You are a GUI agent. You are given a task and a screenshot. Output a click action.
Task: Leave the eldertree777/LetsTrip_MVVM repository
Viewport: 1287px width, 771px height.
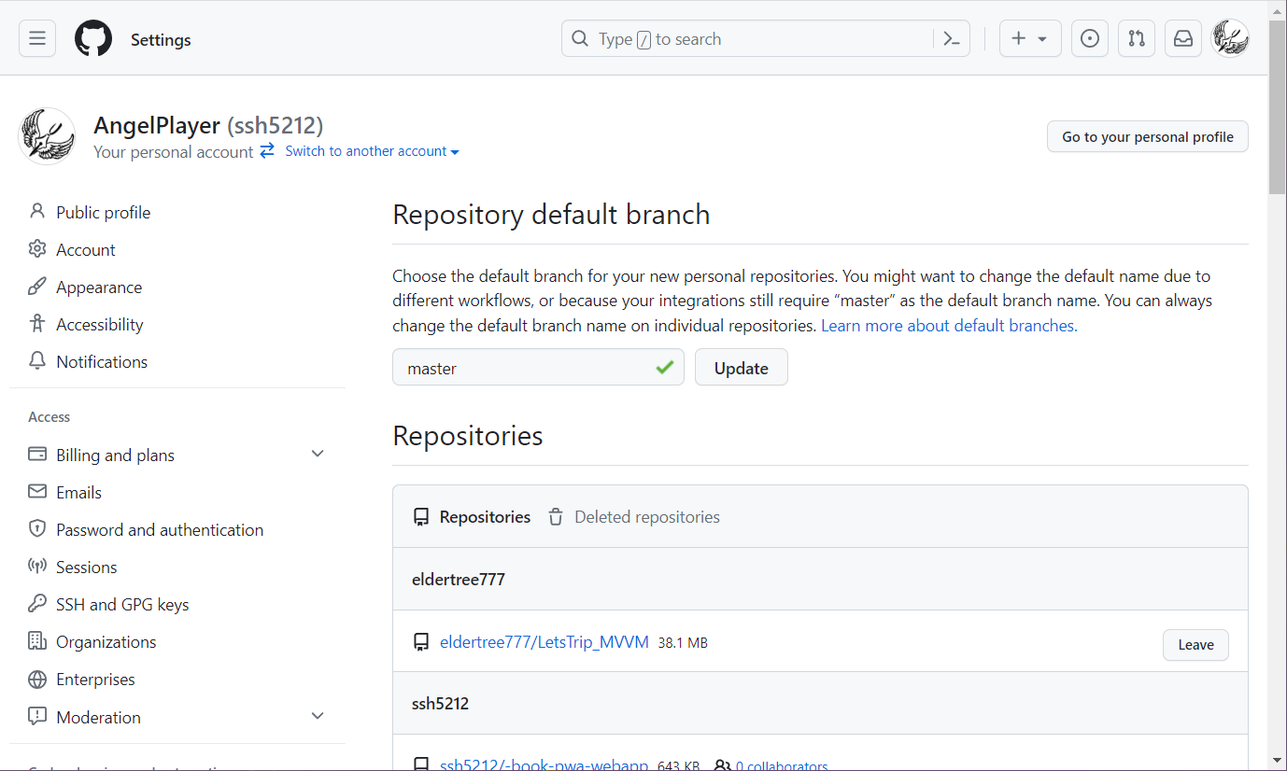(x=1195, y=644)
